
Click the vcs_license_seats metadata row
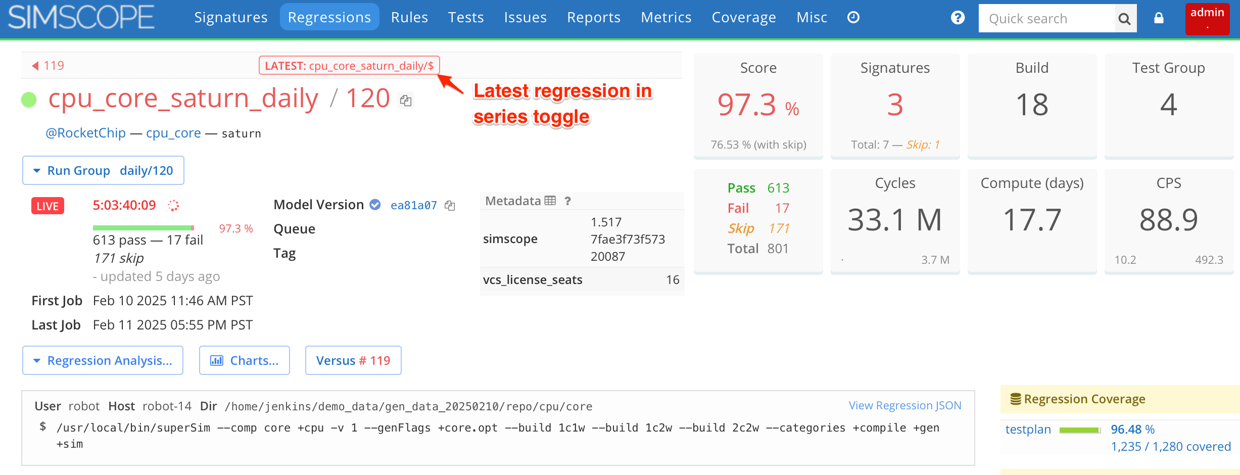(582, 280)
